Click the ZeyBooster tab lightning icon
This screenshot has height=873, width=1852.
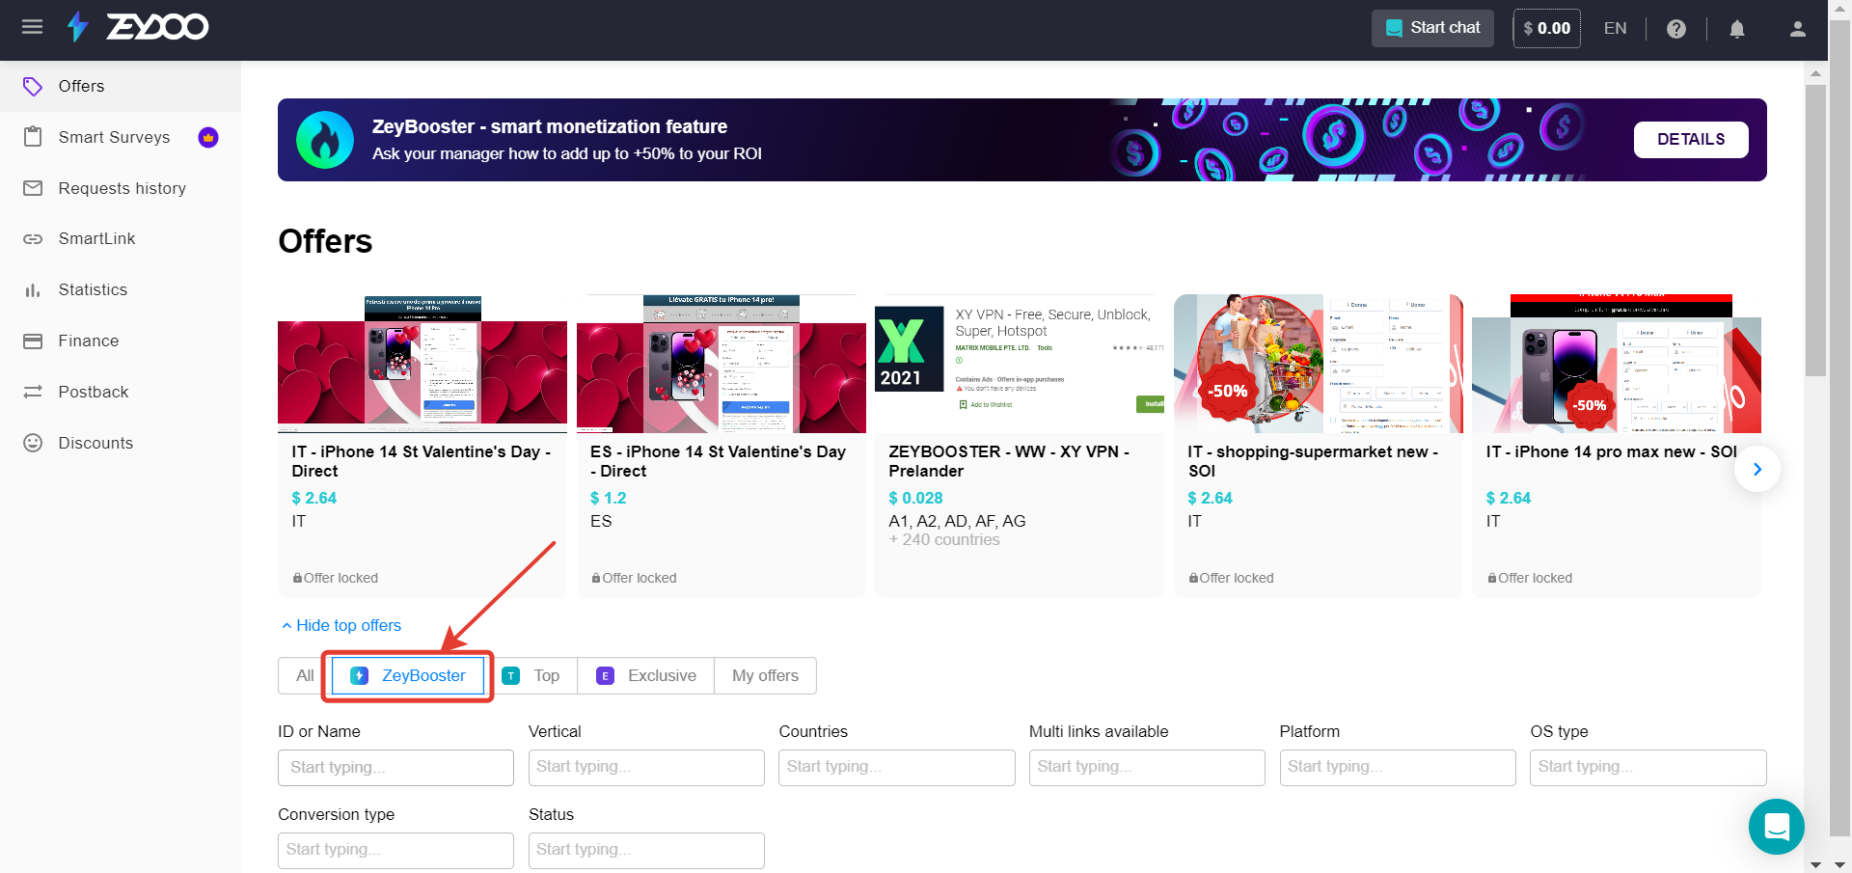[359, 676]
